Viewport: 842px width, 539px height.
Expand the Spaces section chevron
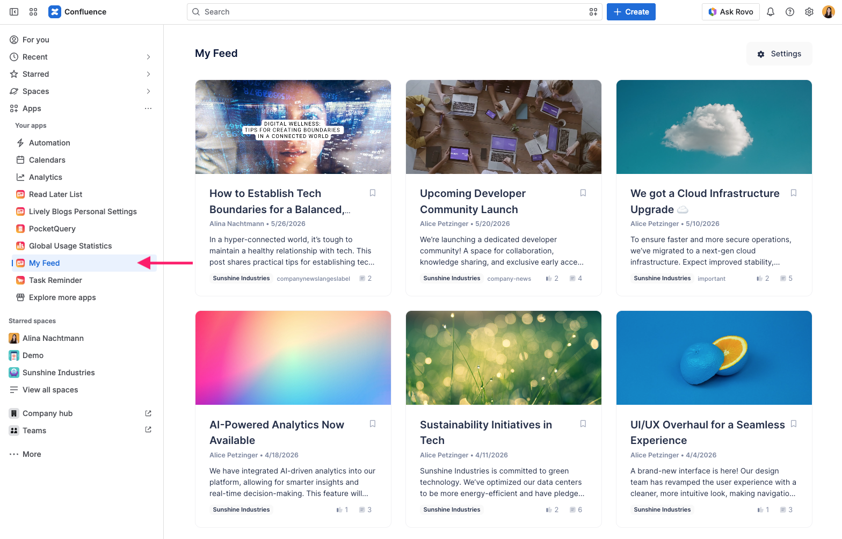(x=148, y=91)
